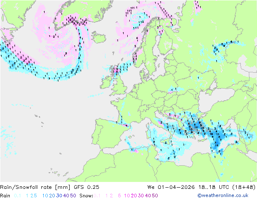The width and height of the screenshot is (257, 199).
Task: Open the weatheronline.co.uk copyright link
Action: [x=223, y=196]
